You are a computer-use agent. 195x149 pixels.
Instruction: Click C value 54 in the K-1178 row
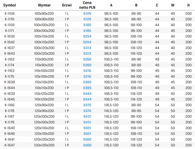[x=157, y=111]
